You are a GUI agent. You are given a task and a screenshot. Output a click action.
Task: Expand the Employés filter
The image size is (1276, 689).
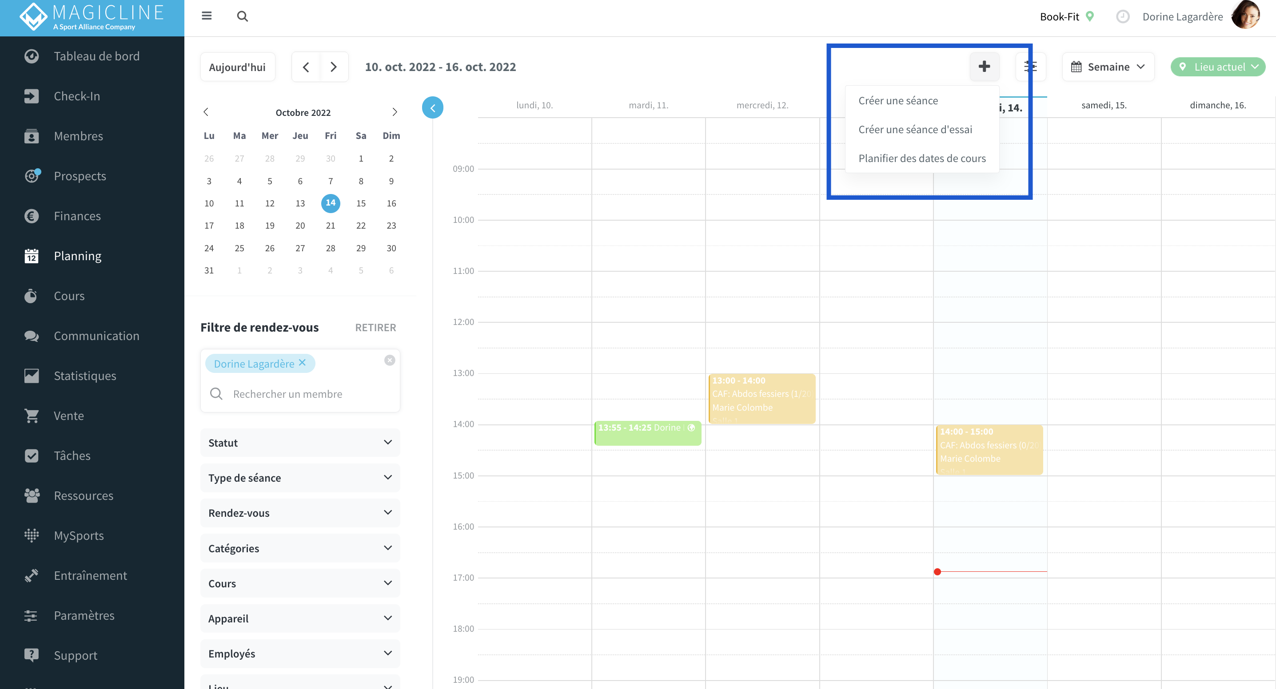300,653
